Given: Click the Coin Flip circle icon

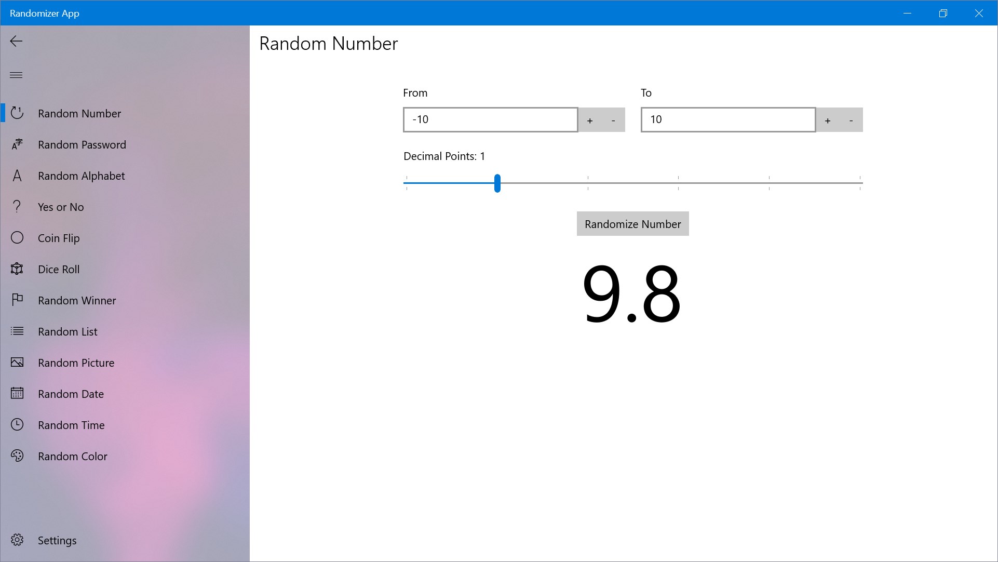Looking at the screenshot, I should [17, 238].
